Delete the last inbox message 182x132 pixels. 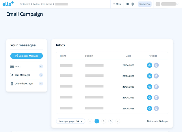[156, 108]
